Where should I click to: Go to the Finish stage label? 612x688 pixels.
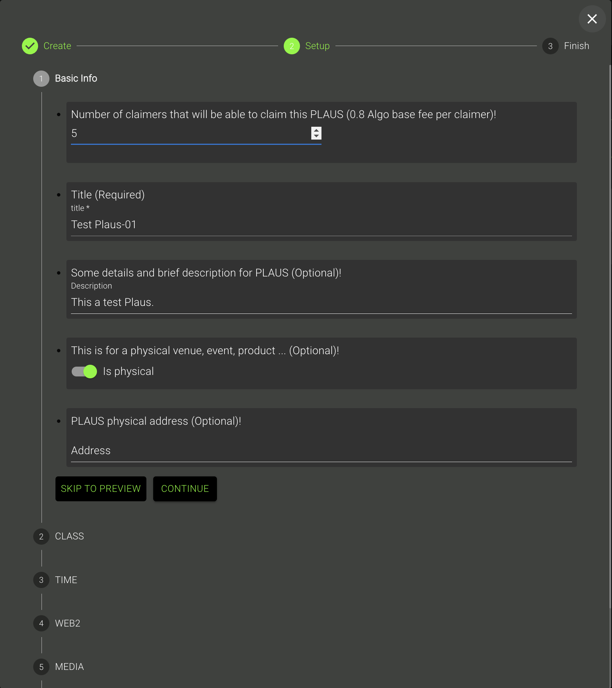click(x=576, y=46)
